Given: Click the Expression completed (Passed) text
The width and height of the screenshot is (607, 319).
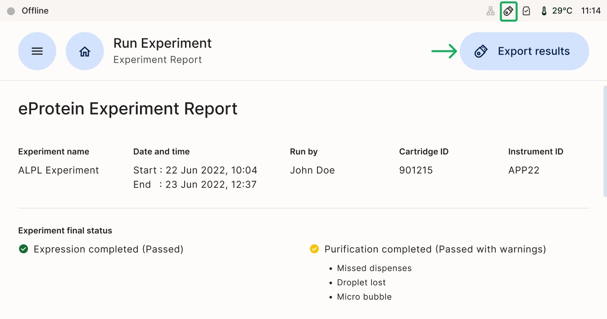Looking at the screenshot, I should 109,249.
